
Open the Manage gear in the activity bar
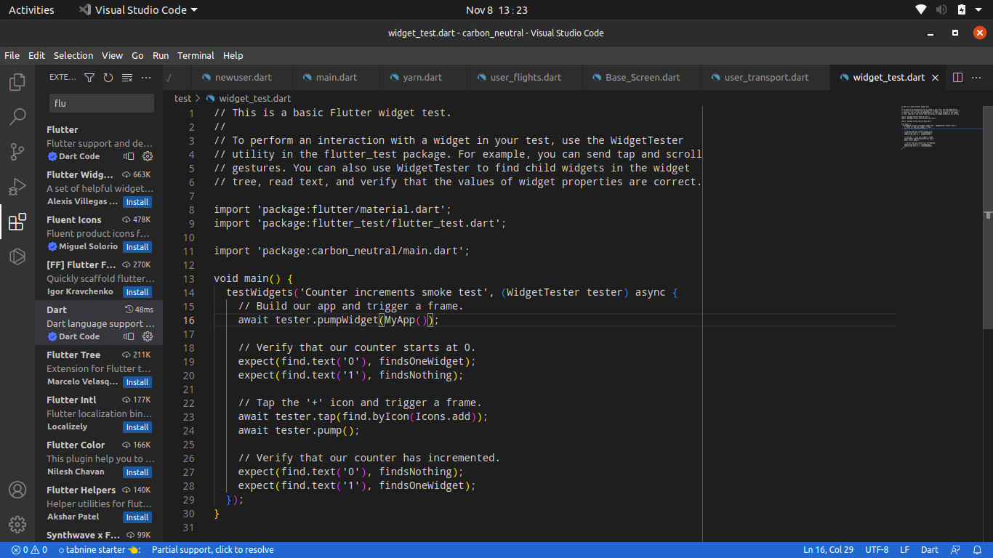coord(17,525)
